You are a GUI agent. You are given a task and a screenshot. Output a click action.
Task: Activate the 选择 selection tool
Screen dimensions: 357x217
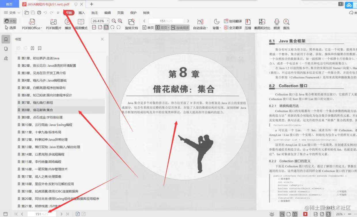tap(10, 28)
